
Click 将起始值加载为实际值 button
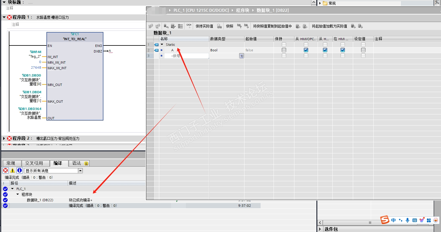[329, 26]
